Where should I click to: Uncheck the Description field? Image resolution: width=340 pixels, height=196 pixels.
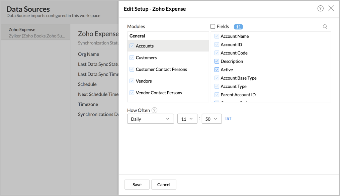pos(217,61)
